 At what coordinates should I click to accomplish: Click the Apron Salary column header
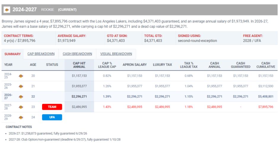tap(134, 65)
